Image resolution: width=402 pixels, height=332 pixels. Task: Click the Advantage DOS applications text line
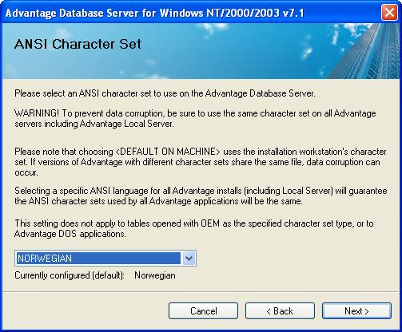click(70, 234)
